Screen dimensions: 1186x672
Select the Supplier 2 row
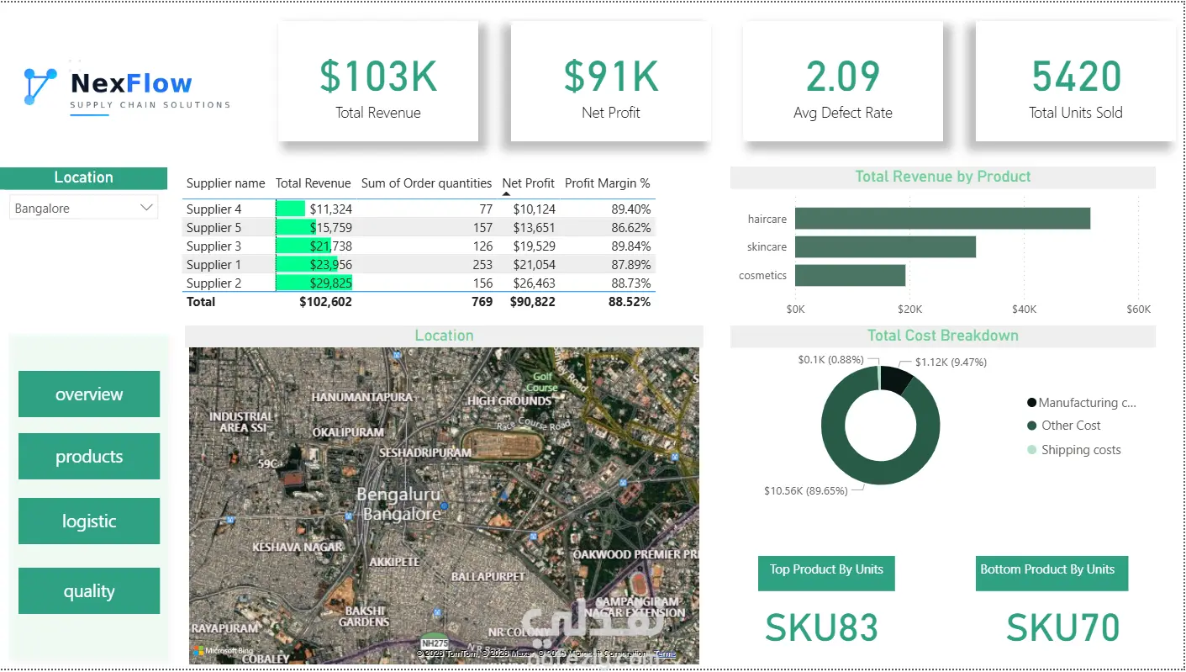(x=419, y=283)
